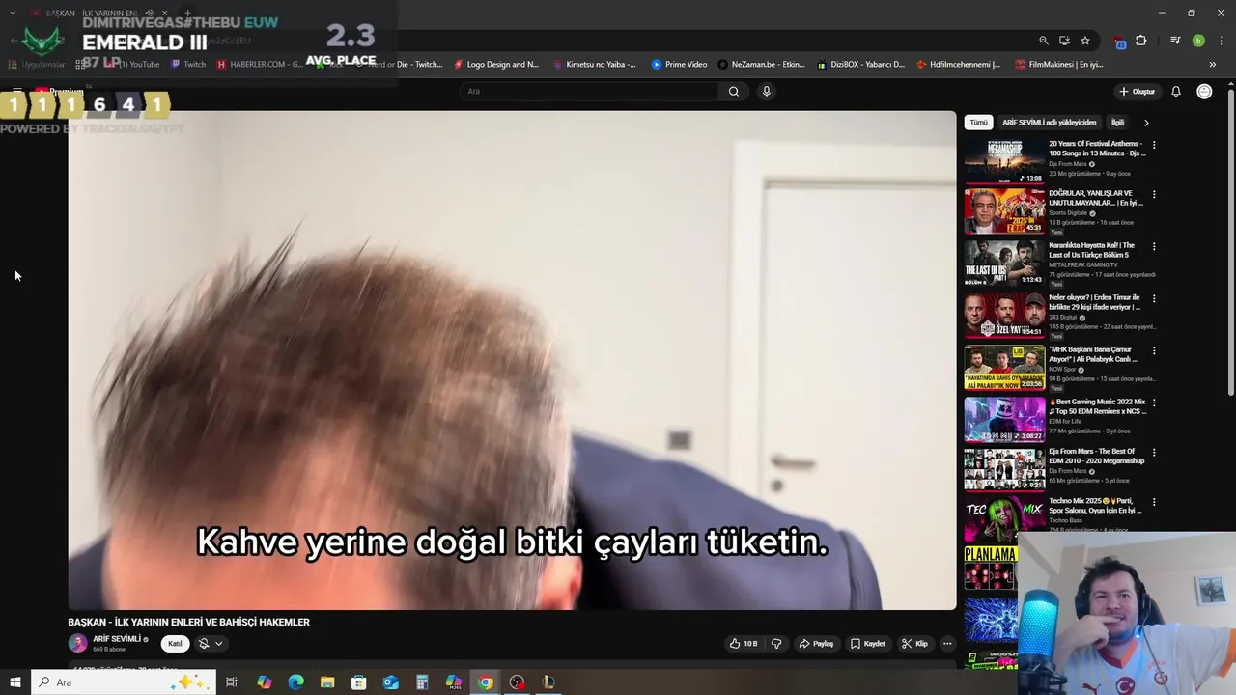
Task: Switch to Google Chrome on the taskbar
Action: [x=486, y=682]
